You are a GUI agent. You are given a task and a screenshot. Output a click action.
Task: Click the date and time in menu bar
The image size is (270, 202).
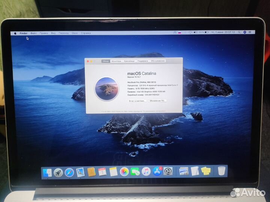pyautogui.click(x=223, y=32)
